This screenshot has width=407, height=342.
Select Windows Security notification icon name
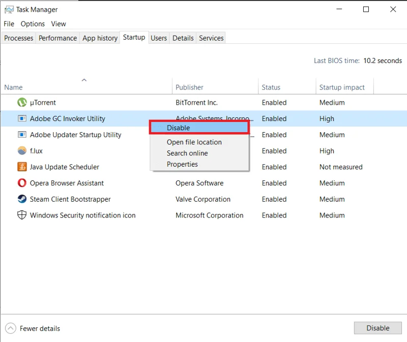pyautogui.click(x=82, y=215)
